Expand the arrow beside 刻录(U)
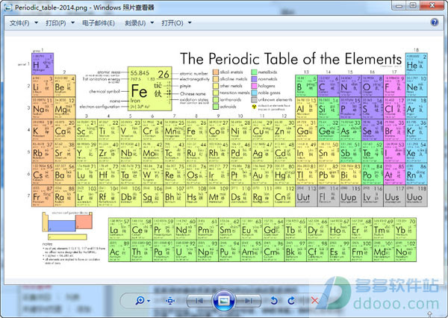Screen dimensions: 448x318 pos(152,22)
